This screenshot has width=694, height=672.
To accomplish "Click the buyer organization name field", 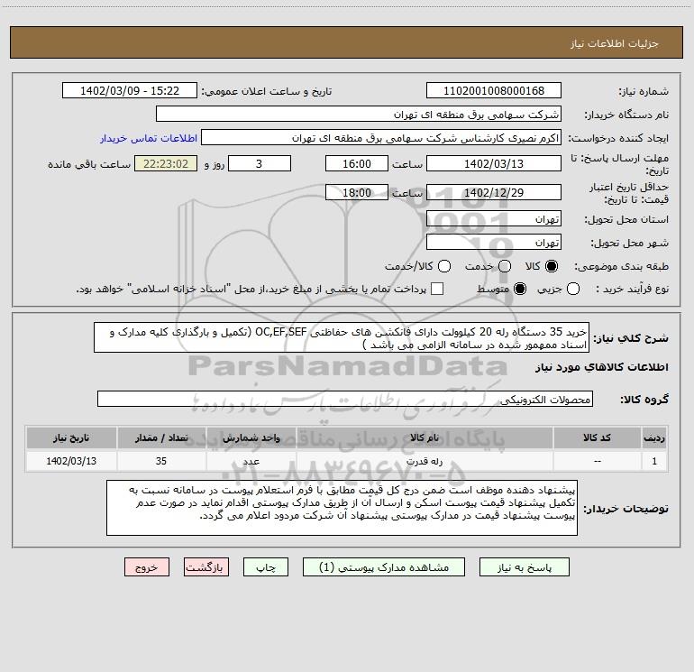I will point(359,114).
